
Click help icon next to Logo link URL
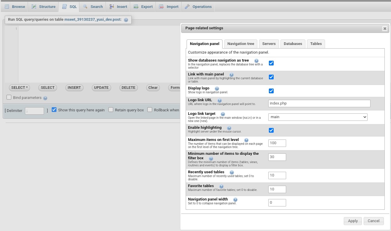[x=220, y=100]
